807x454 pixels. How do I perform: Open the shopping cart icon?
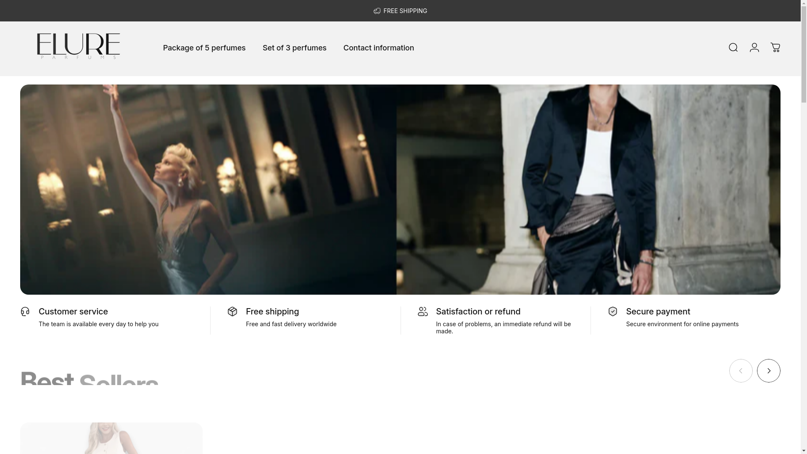pyautogui.click(x=775, y=48)
